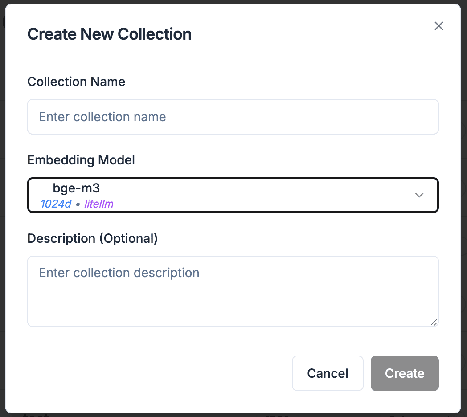Viewport: 467px width, 417px height.
Task: Click empty space inside Embedding Model box
Action: (x=267, y=195)
